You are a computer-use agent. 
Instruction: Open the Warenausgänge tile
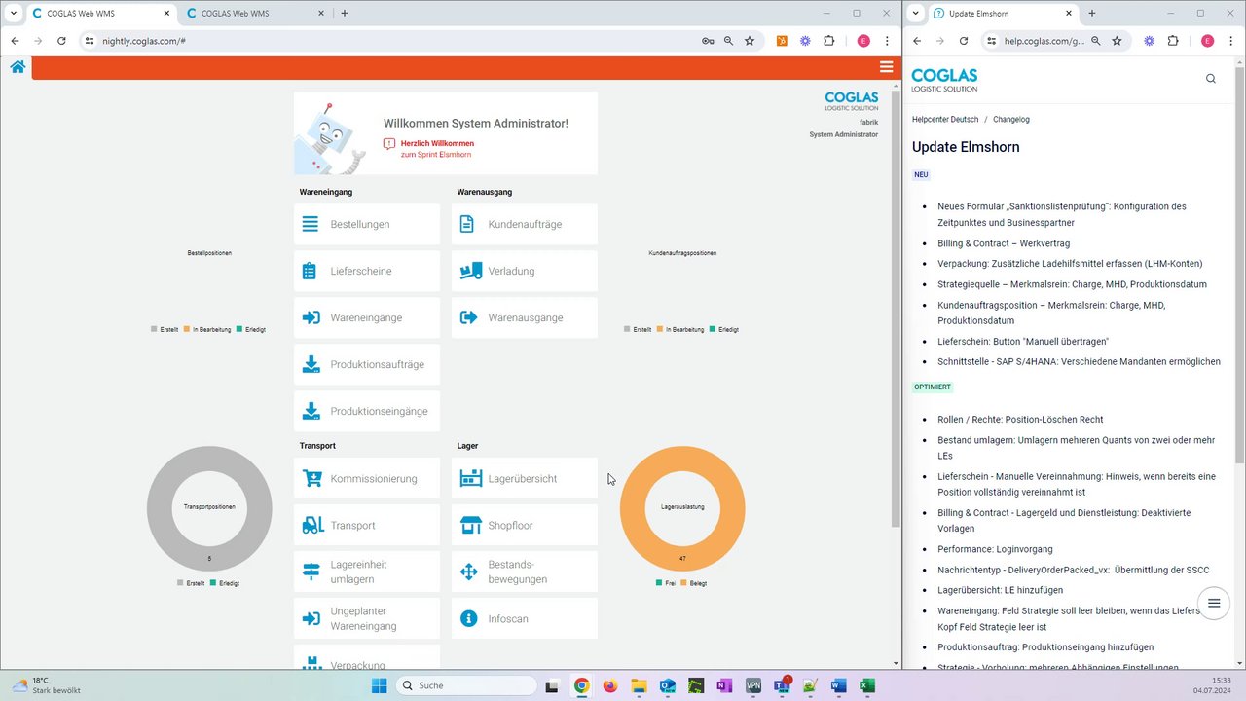(525, 317)
